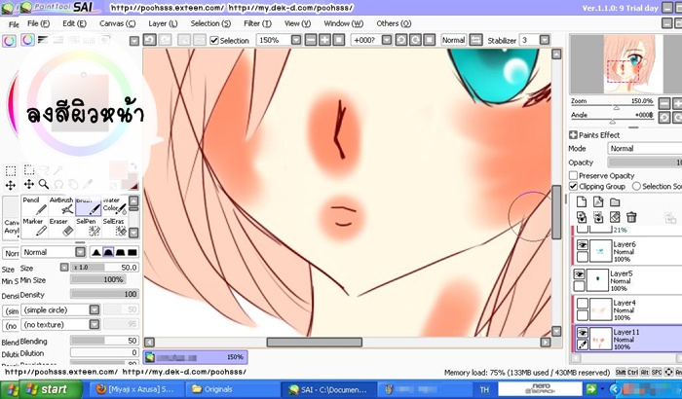Click the undo arrow in toolbar

tap(150, 40)
